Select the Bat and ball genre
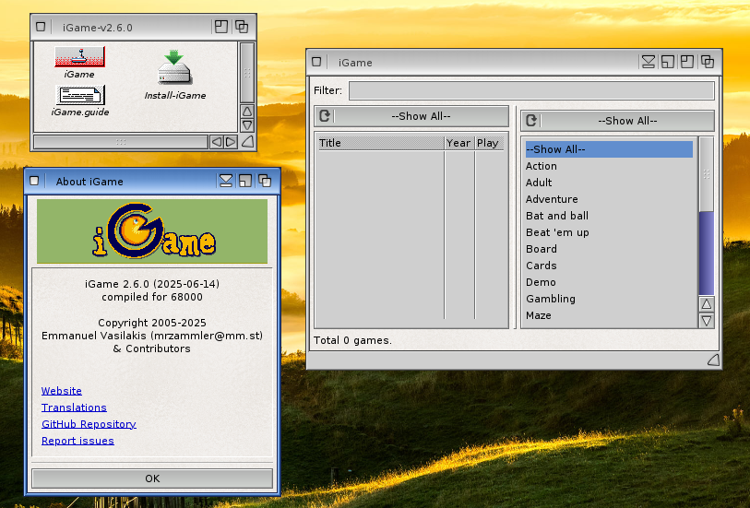 click(x=609, y=216)
